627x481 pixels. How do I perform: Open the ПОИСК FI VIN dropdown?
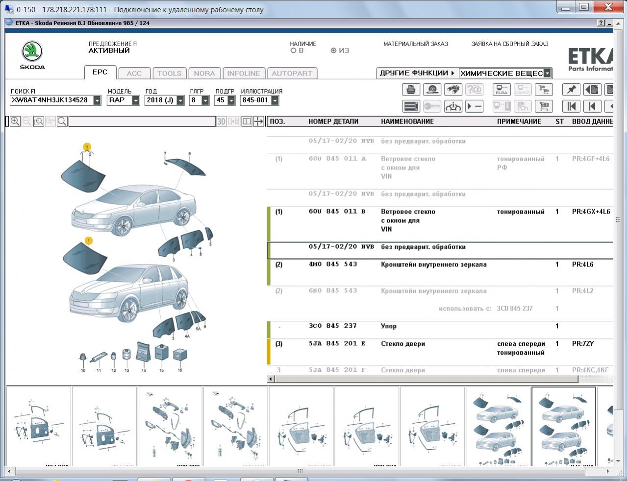point(97,100)
